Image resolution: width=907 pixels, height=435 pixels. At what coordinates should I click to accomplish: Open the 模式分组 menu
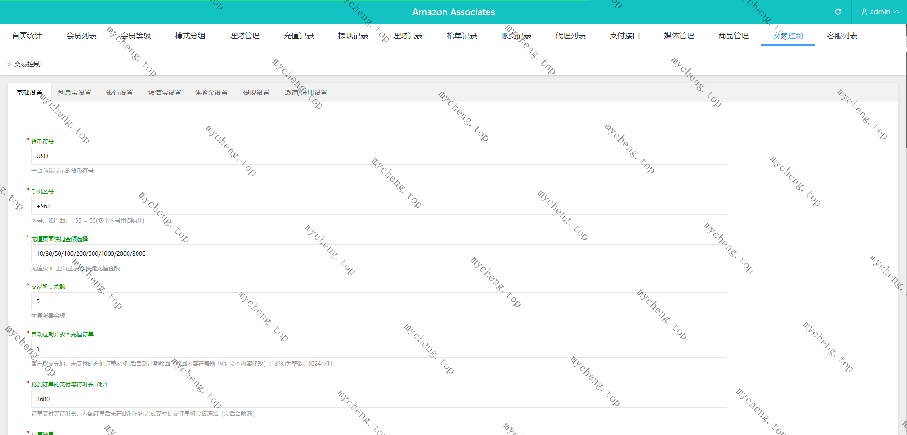190,35
